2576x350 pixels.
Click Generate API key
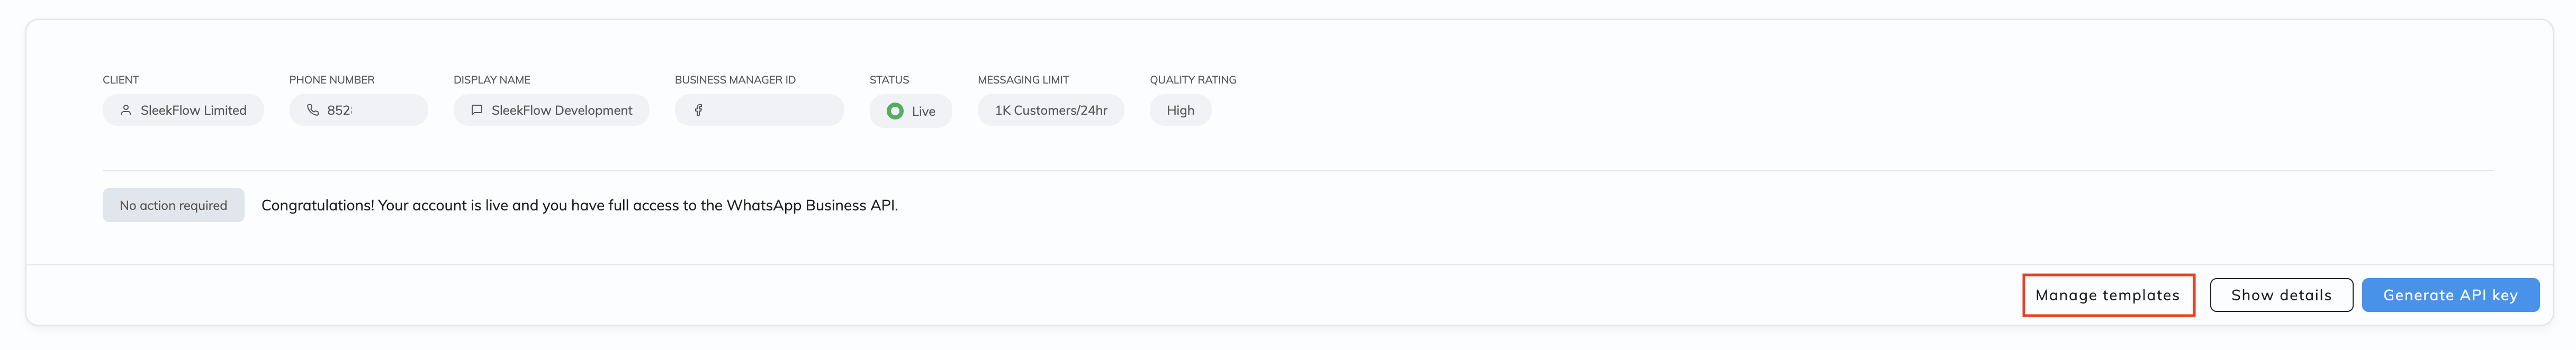(2450, 295)
